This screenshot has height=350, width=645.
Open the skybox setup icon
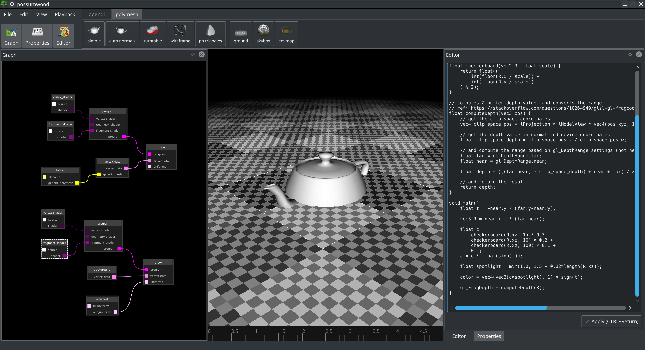pyautogui.click(x=263, y=33)
